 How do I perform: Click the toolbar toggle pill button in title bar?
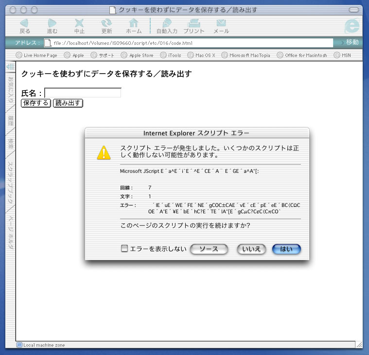click(x=354, y=10)
